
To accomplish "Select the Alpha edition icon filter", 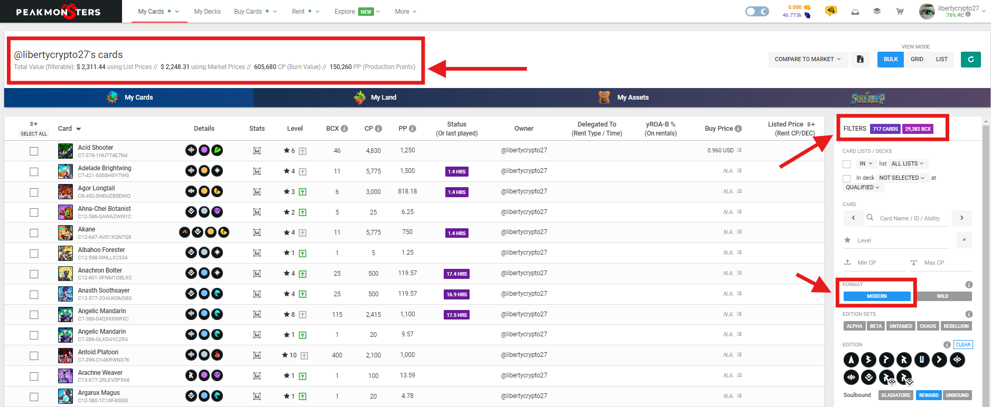I will click(851, 360).
